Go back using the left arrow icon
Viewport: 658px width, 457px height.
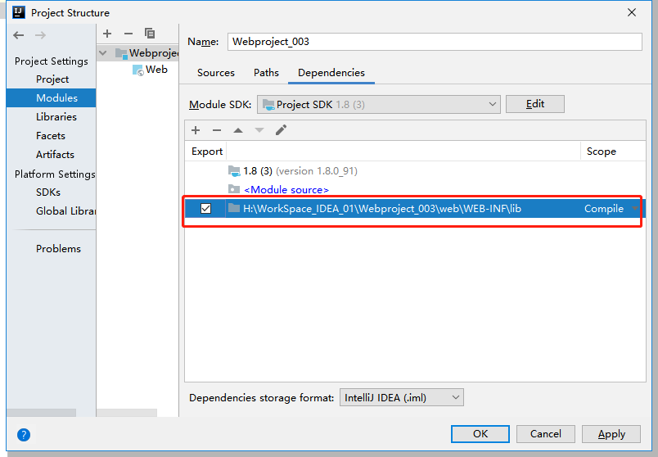[x=19, y=35]
